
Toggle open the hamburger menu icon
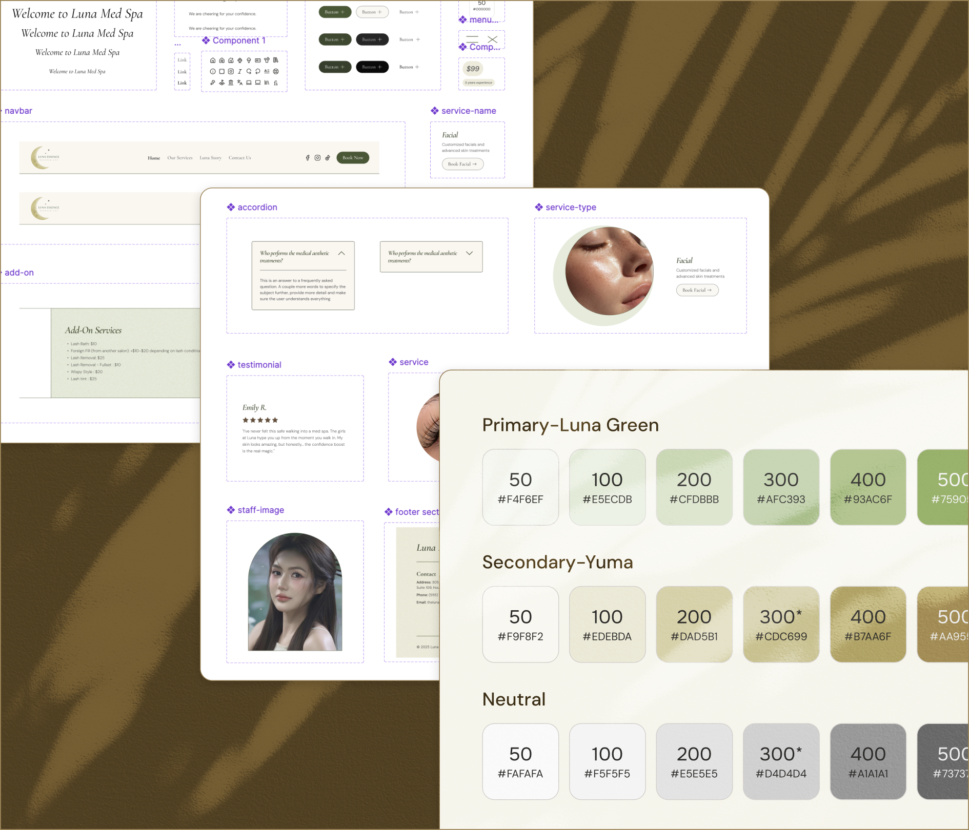[472, 39]
